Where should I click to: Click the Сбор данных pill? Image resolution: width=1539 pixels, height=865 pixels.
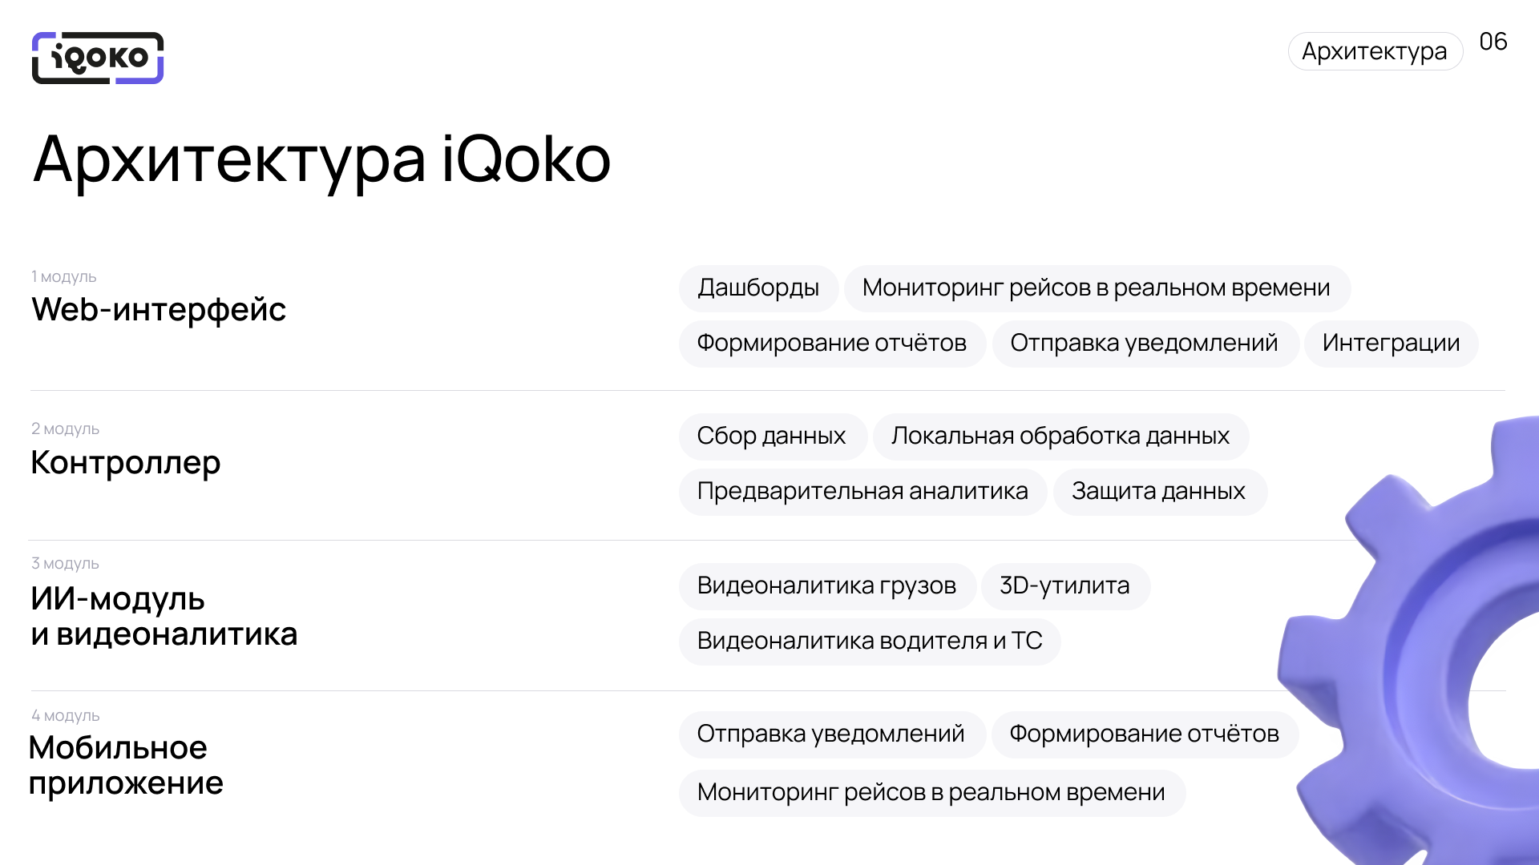point(771,436)
